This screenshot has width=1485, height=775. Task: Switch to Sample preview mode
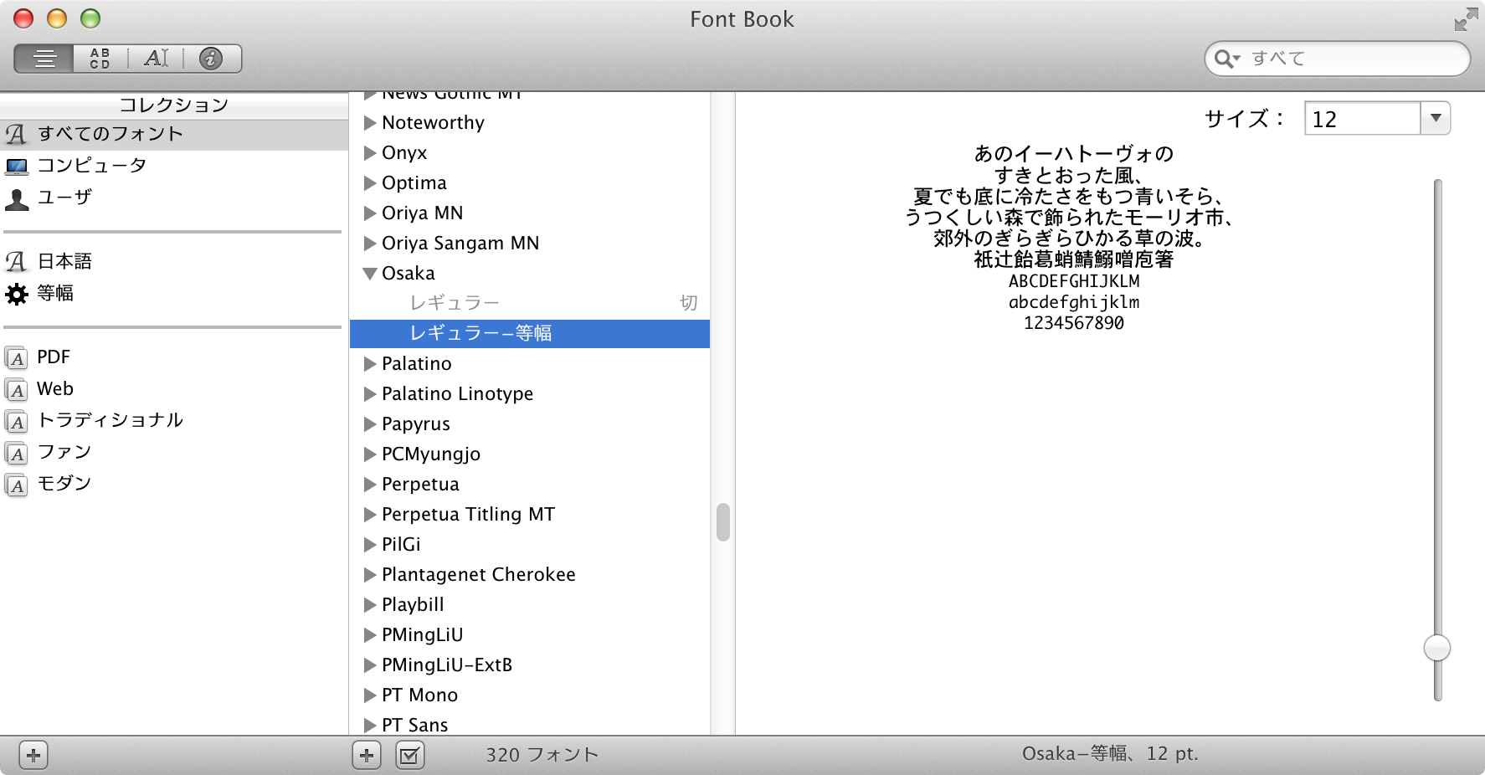(x=44, y=59)
